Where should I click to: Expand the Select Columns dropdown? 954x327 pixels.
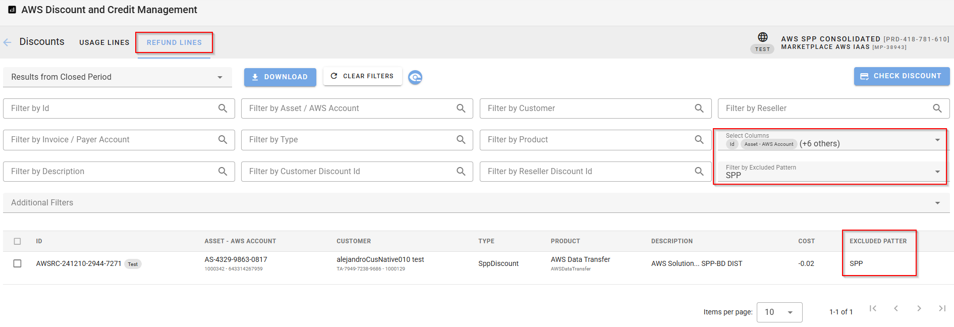coord(937,140)
